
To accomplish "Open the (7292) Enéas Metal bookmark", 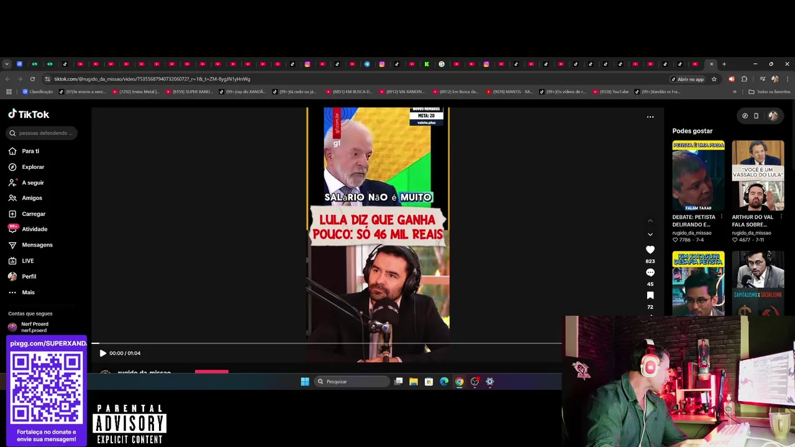I will pos(135,92).
